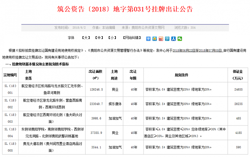The image size is (250, 157).
Task: Click deposit value 24655
Action: coord(238,90)
